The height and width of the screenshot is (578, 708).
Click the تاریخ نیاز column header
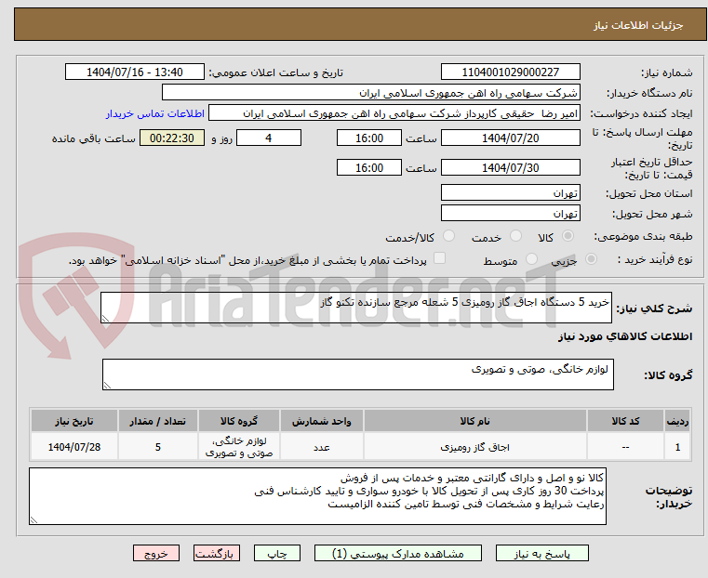click(x=74, y=421)
